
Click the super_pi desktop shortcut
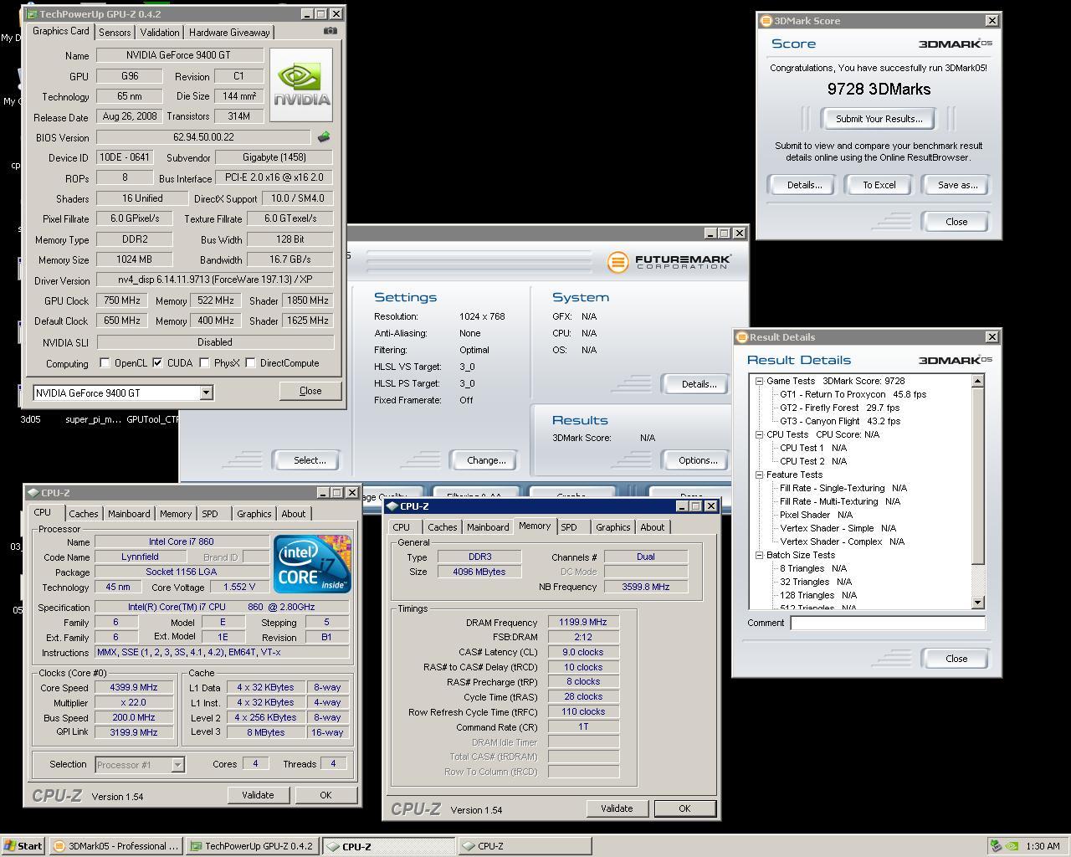[x=93, y=419]
